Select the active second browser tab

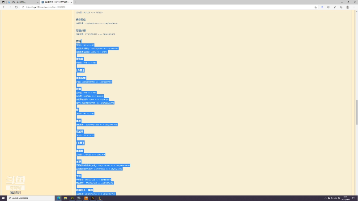(x=56, y=2)
